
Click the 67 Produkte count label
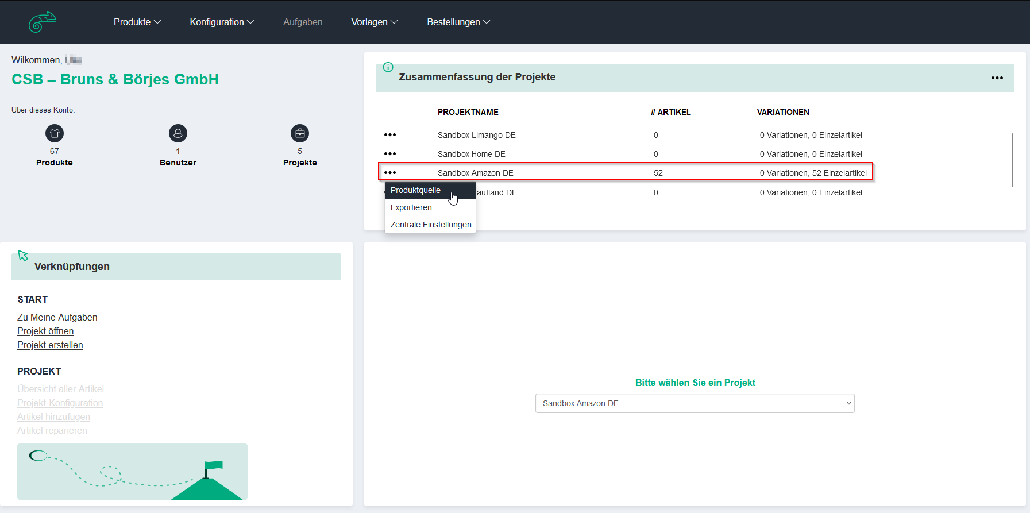[x=55, y=157]
